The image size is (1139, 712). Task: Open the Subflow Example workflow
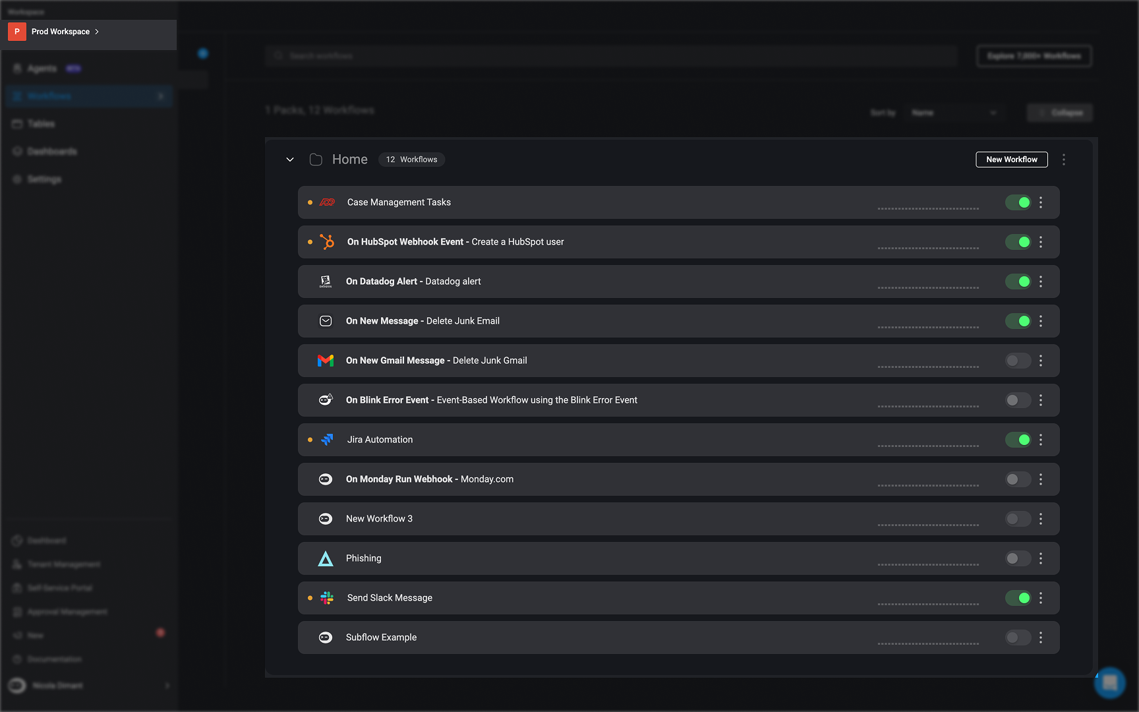(x=381, y=638)
